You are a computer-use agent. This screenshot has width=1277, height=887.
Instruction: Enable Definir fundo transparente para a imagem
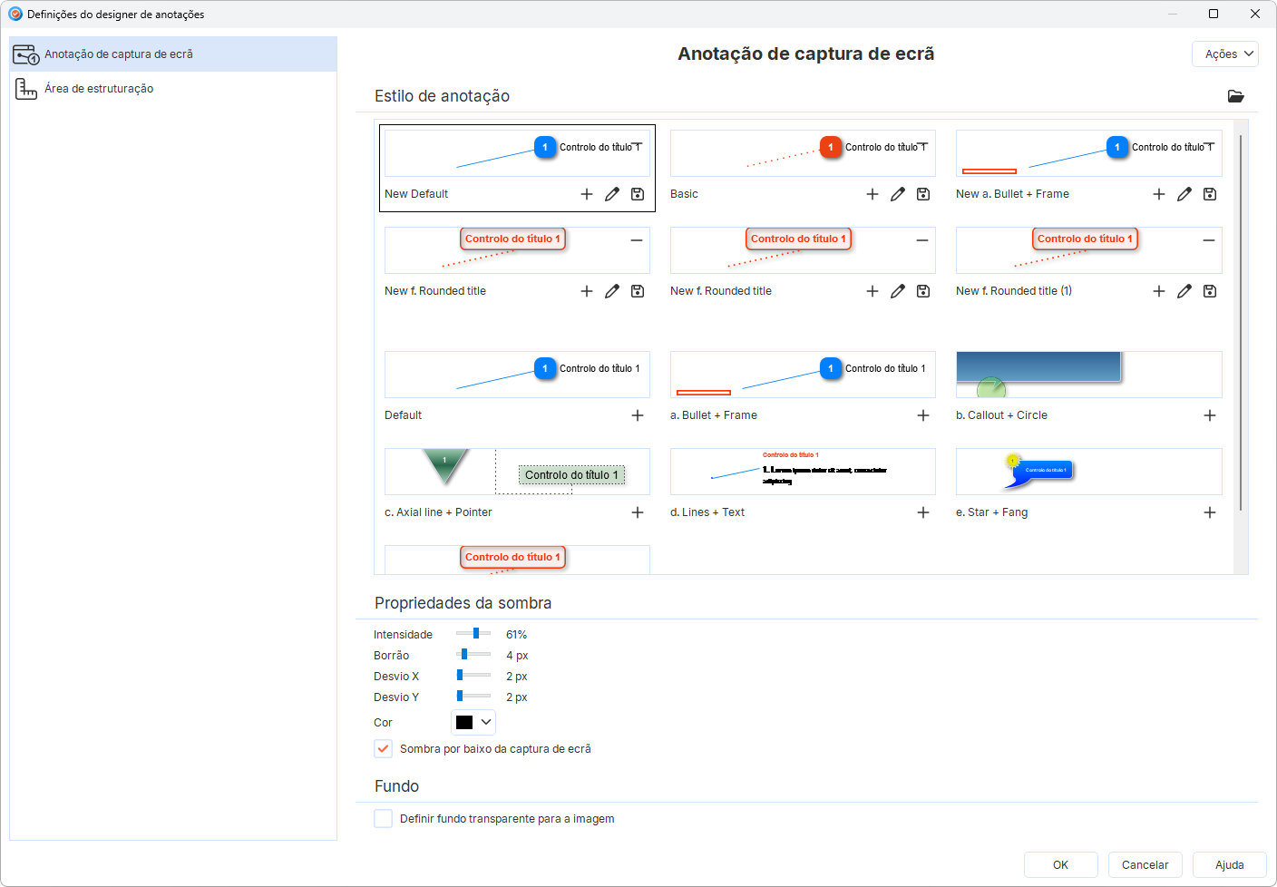point(384,819)
